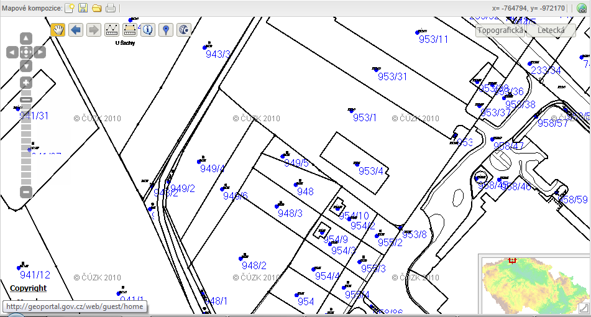This screenshot has width=591, height=317.
Task: Zoom in with the plus button
Action: pyautogui.click(x=26, y=83)
